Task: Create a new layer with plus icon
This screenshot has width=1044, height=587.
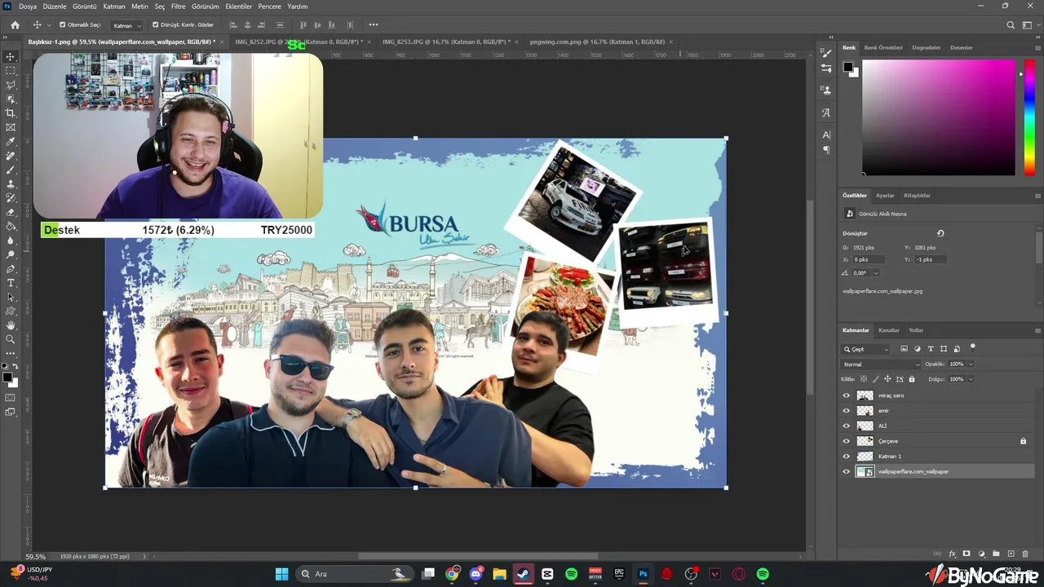Action: tap(1011, 554)
